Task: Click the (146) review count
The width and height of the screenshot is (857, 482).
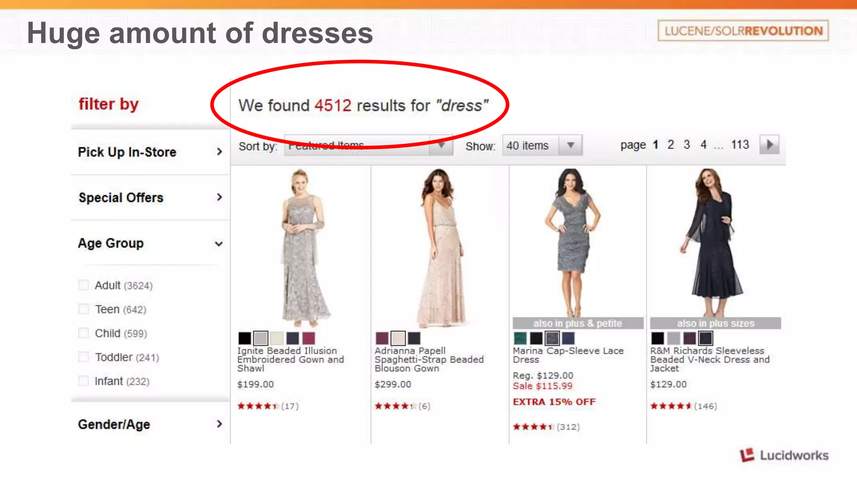Action: point(706,406)
